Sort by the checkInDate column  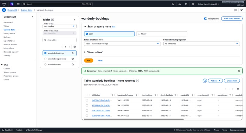155,95
